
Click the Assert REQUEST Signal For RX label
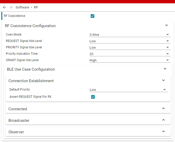coord(30,97)
